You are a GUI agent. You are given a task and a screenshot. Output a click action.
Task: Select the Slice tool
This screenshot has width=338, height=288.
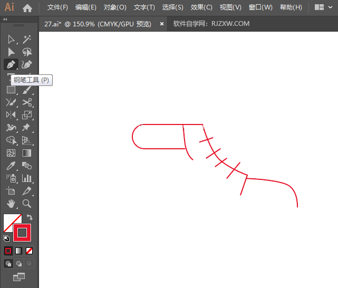coord(27,191)
